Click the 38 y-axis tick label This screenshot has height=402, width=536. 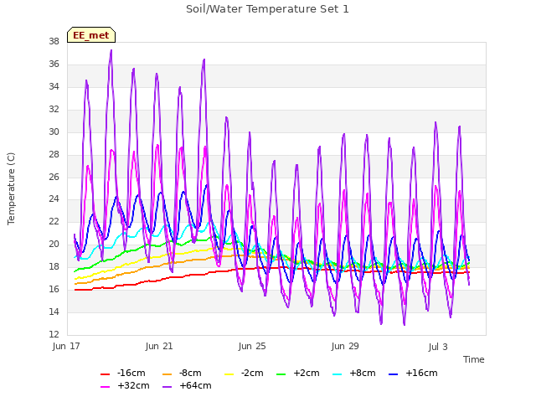click(x=54, y=41)
